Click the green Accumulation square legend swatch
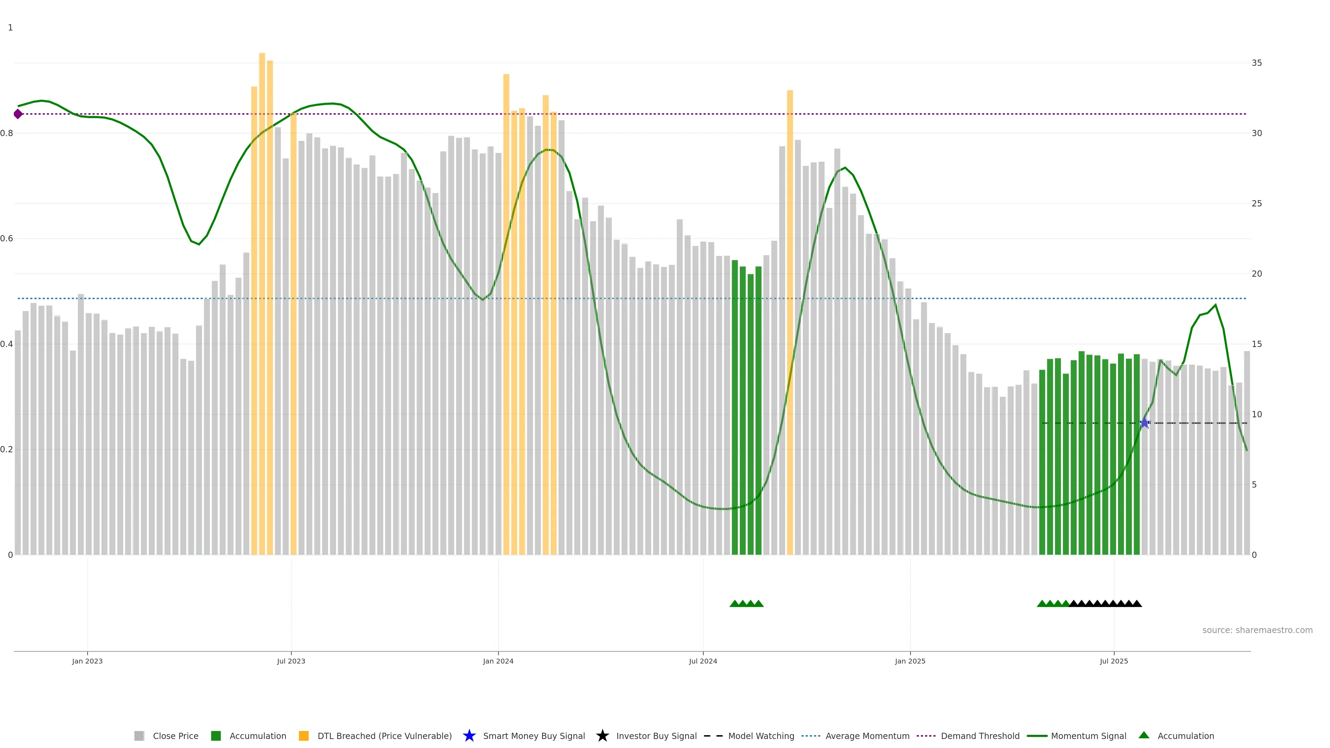The width and height of the screenshot is (1330, 748). click(216, 736)
